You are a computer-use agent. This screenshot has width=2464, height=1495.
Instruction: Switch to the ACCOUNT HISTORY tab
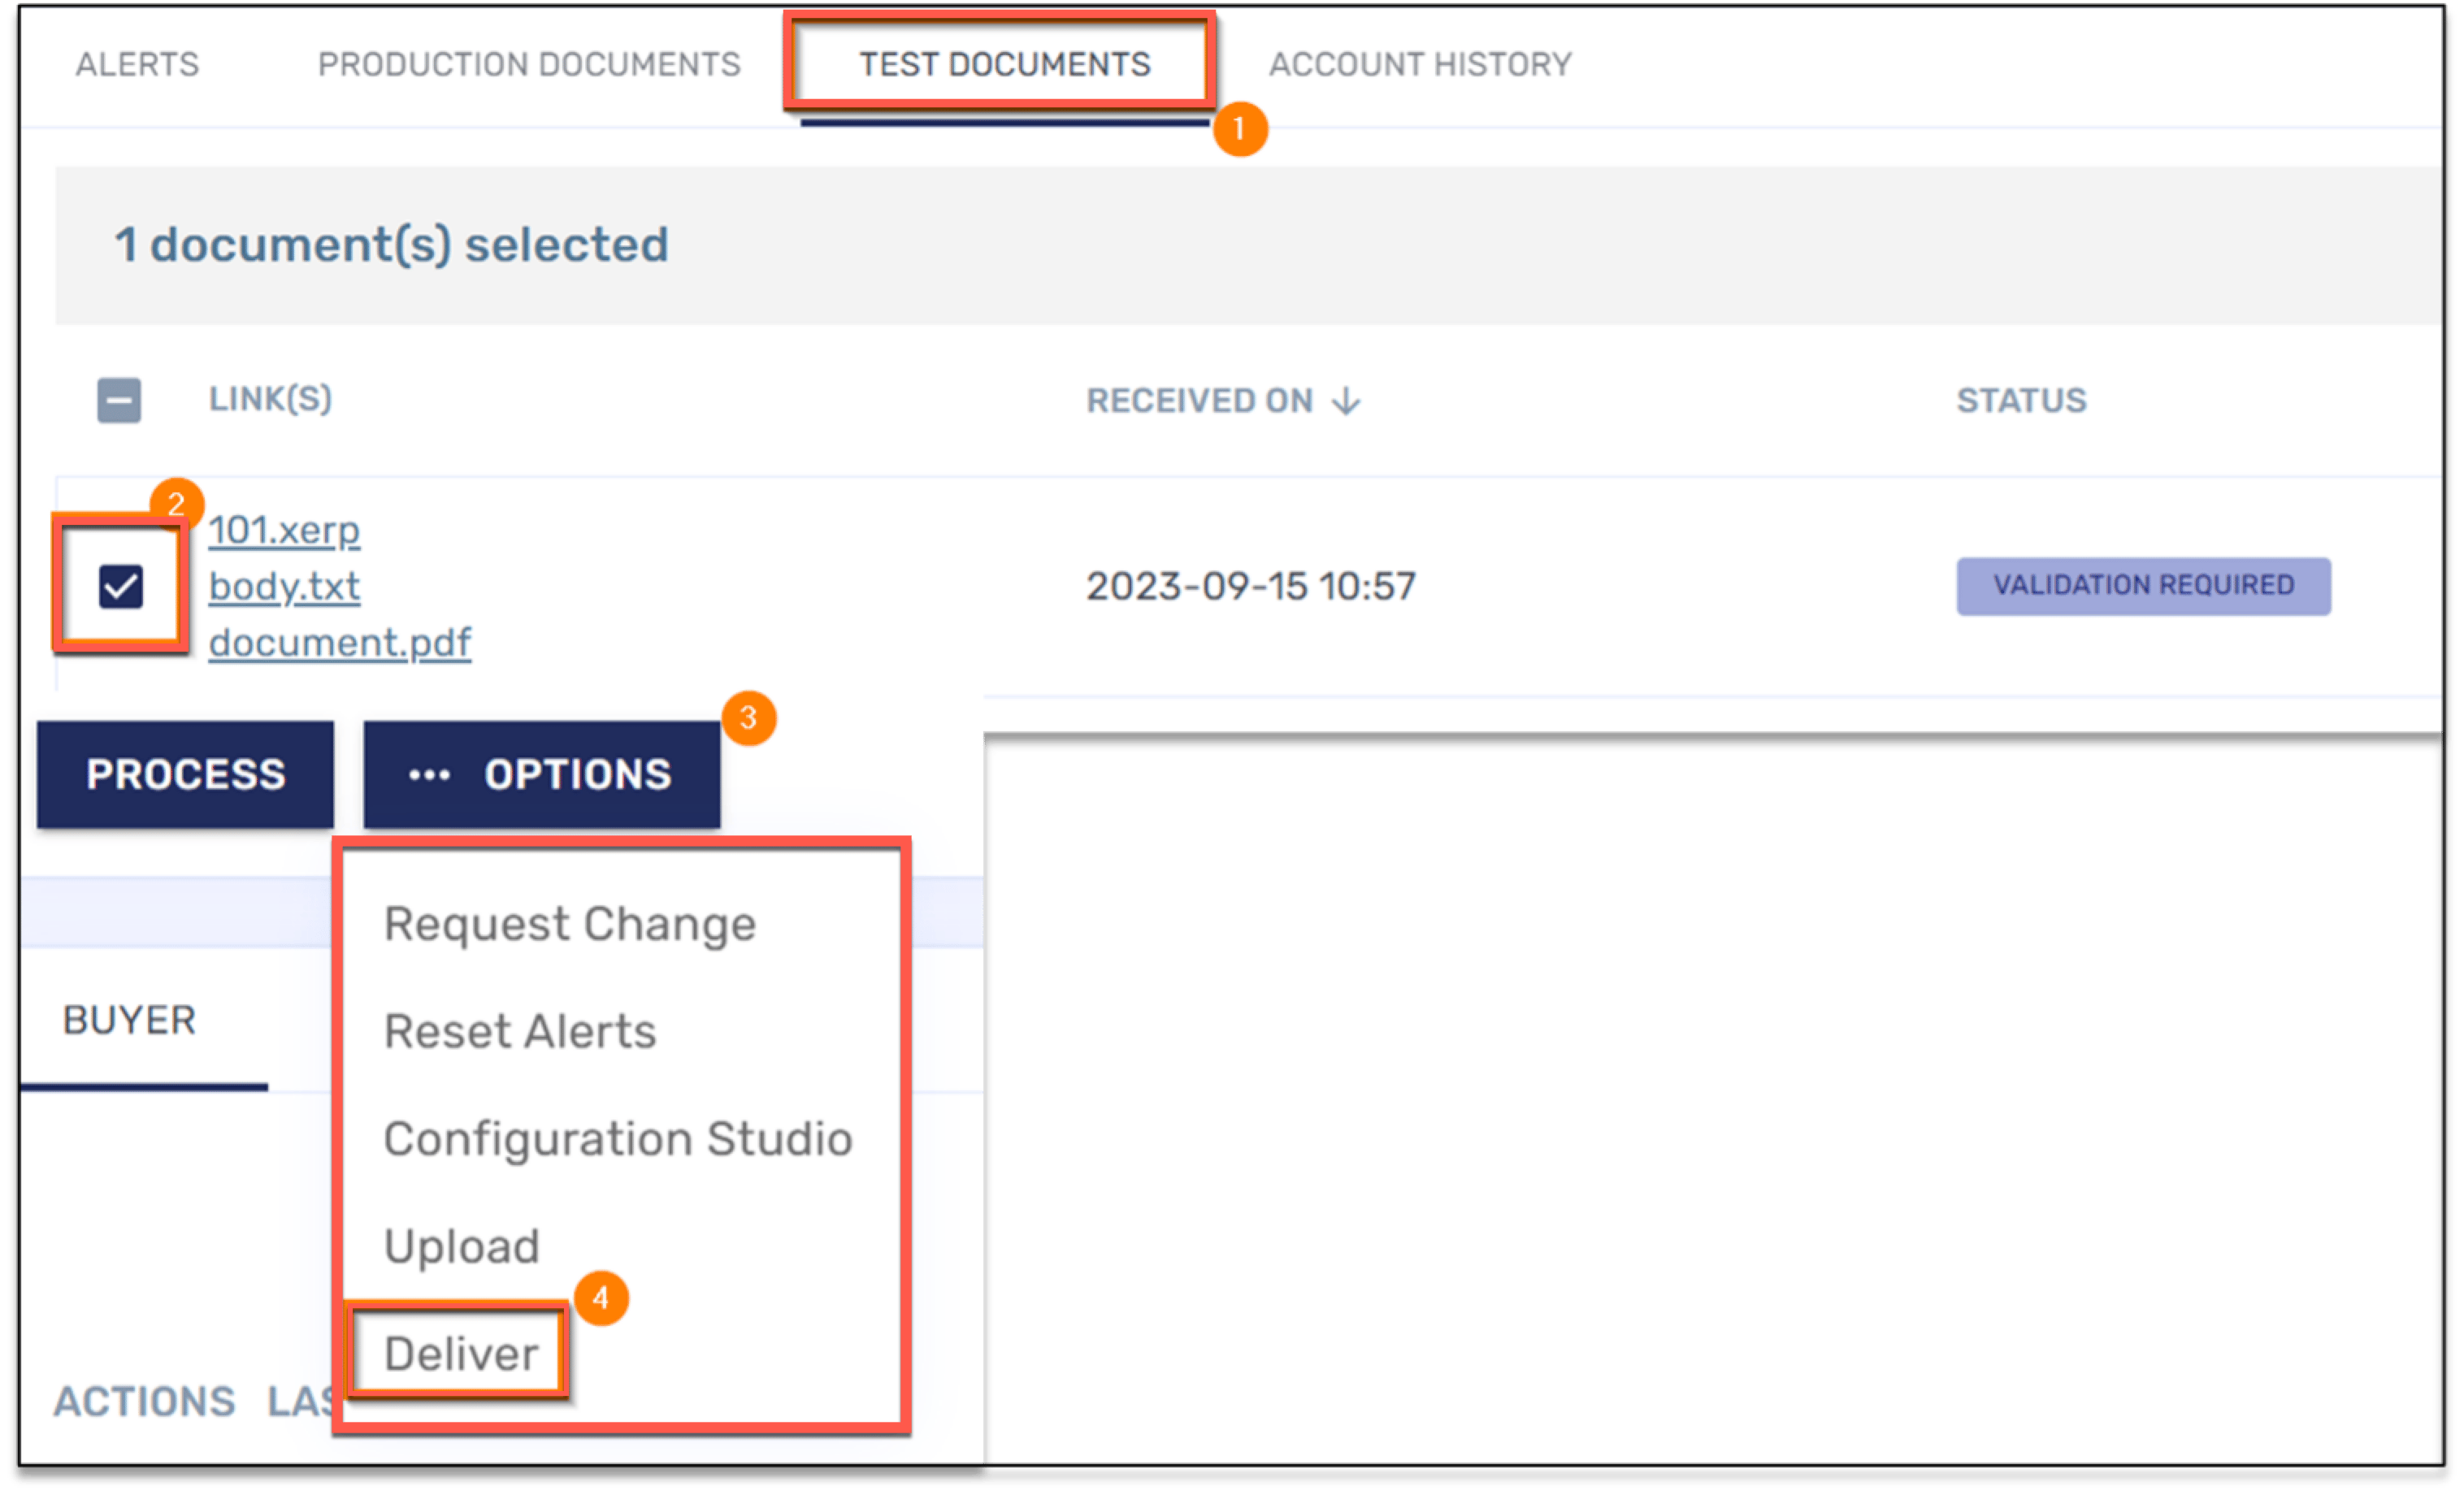[x=1419, y=64]
